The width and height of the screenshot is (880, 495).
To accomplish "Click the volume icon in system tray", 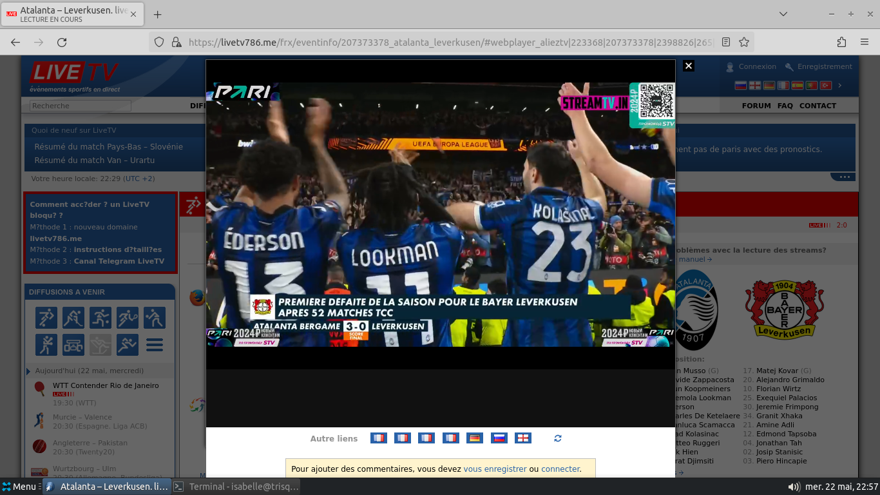I will point(794,487).
